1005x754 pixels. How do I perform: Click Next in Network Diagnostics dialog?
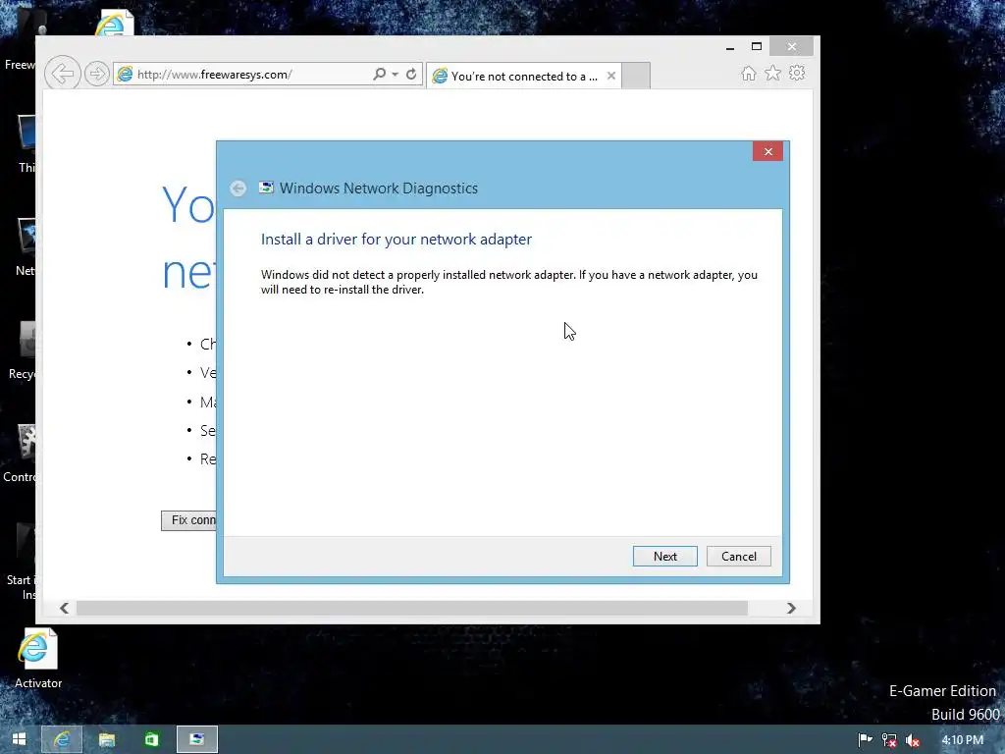coord(664,556)
